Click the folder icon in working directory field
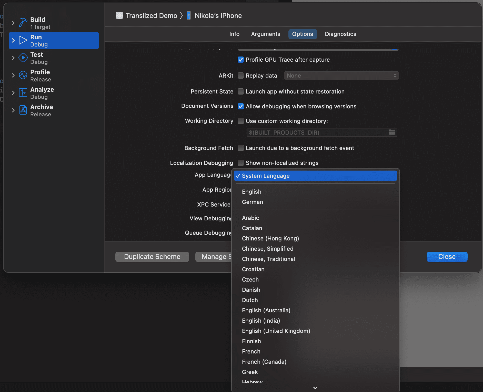This screenshot has height=392, width=483. [392, 132]
